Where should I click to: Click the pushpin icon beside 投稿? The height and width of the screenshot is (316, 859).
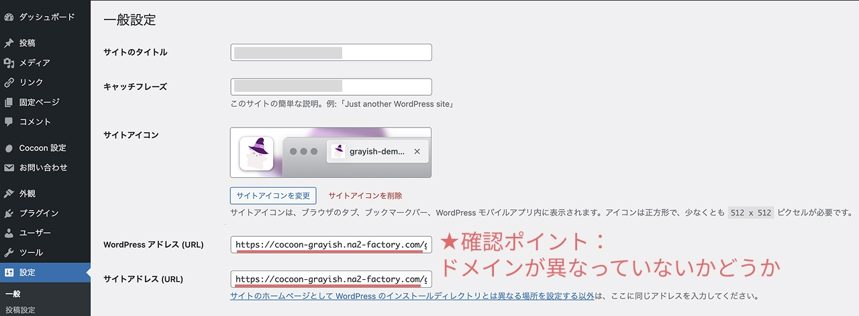coord(9,43)
